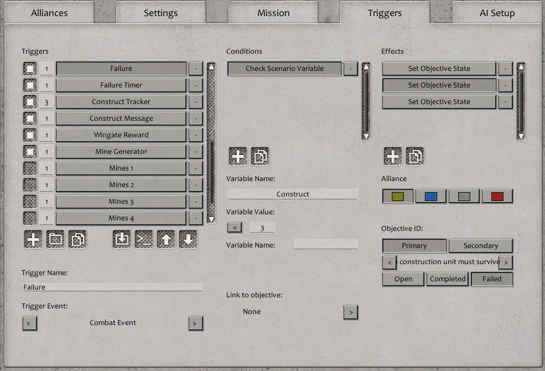
Task: Duplicate trigger using copy icon under Triggers
Action: pos(77,239)
